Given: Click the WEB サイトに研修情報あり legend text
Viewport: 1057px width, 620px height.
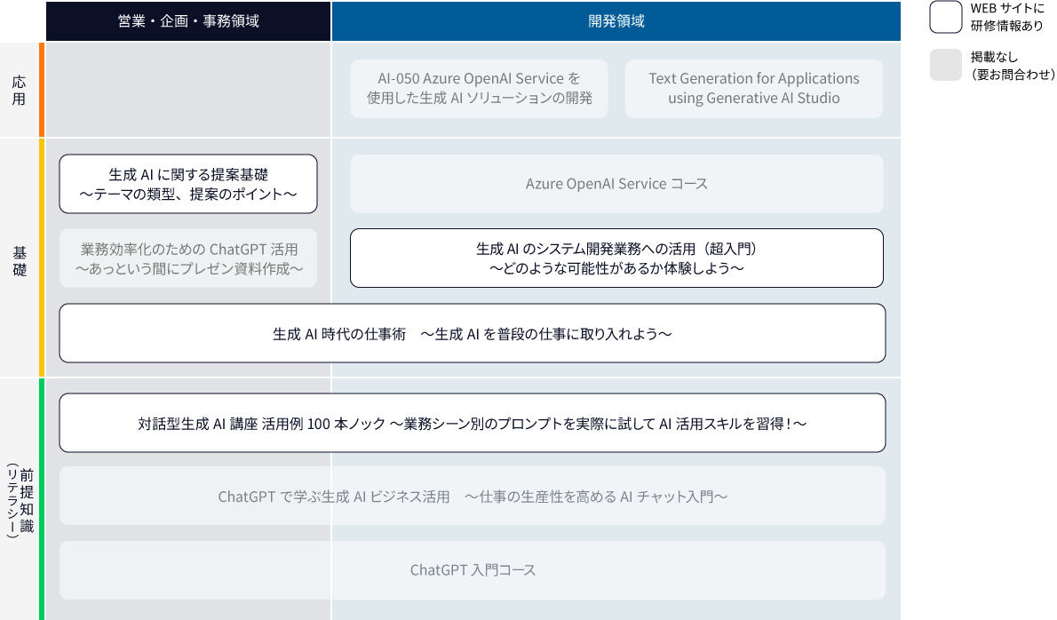Looking at the screenshot, I should point(1007,17).
